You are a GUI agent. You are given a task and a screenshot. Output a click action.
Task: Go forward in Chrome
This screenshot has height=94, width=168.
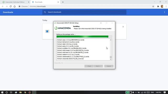[x=7, y=6]
